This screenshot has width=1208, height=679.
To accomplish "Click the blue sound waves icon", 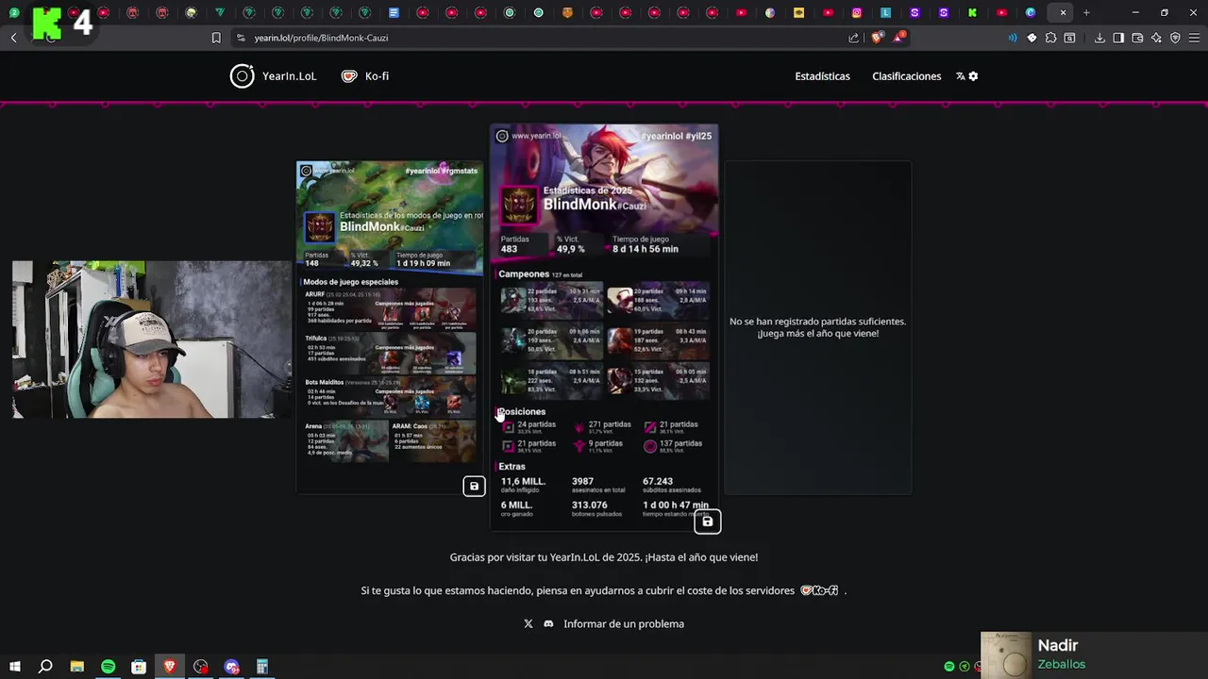I will click(1013, 38).
